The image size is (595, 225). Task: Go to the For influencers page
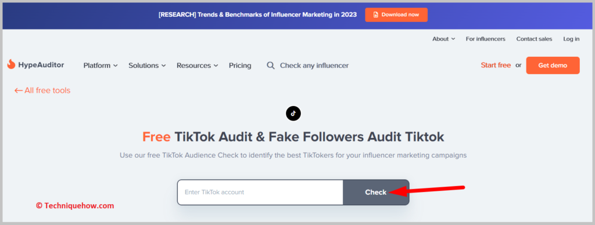point(485,39)
